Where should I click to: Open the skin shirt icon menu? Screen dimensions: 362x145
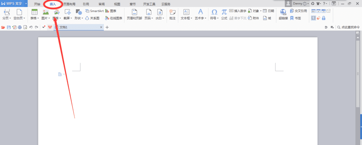[319, 4]
